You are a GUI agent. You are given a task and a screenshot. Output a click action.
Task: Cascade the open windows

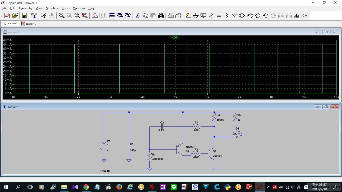click(120, 15)
